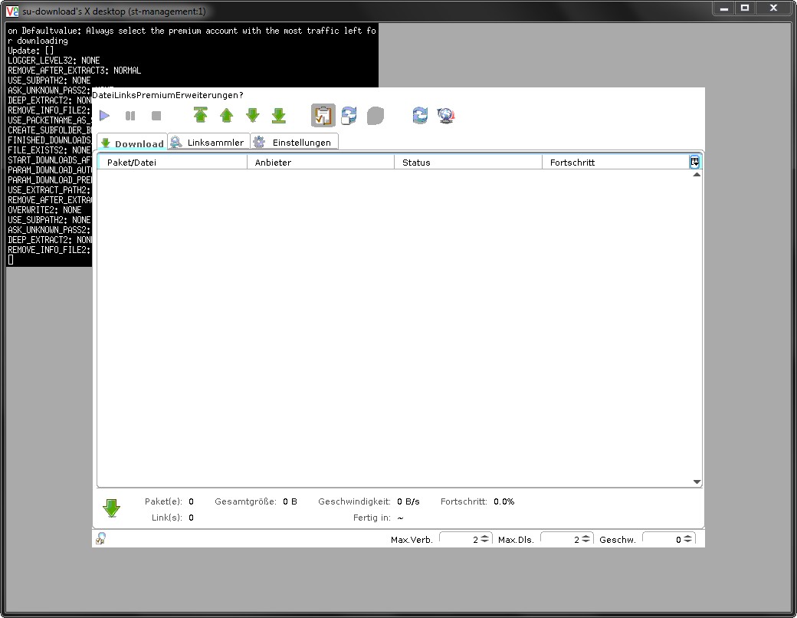This screenshot has width=797, height=618.
Task: Sort by the Anbieter column header
Action: pos(320,163)
